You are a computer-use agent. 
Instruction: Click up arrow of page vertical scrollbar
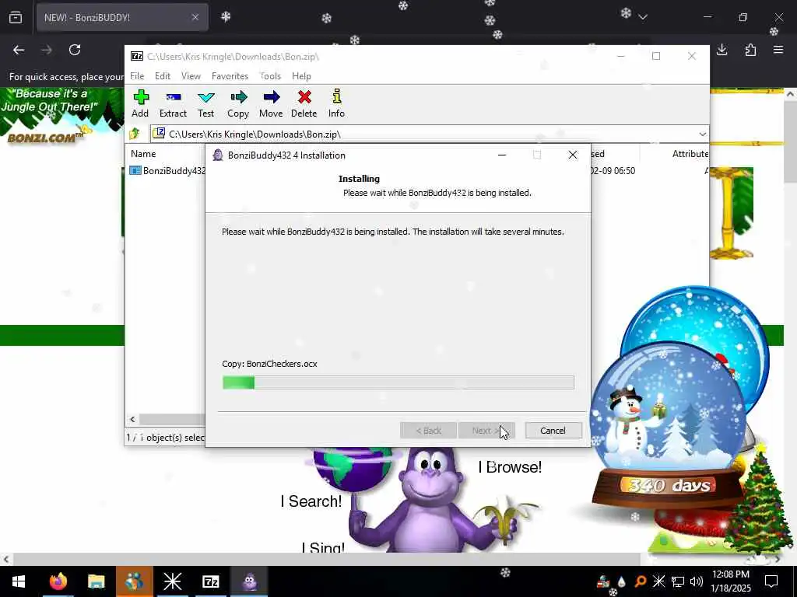790,94
